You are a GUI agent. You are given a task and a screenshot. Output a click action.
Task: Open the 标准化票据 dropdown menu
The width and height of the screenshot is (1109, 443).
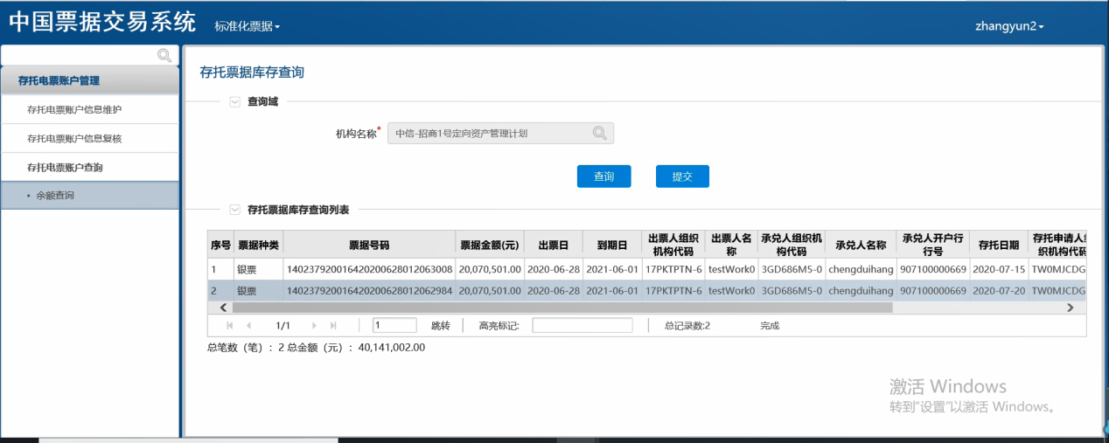tap(248, 26)
